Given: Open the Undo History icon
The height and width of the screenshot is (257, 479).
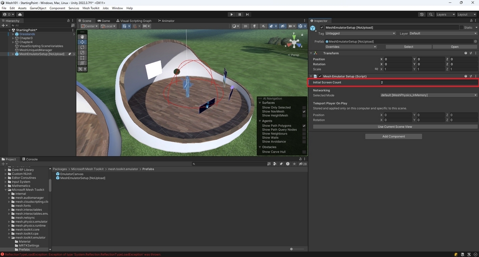Looking at the screenshot, I should pyautogui.click(x=422, y=14).
